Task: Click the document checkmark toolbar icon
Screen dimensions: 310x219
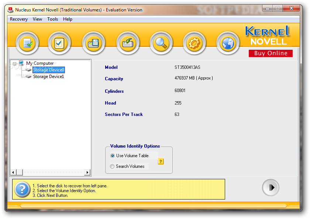Action: click(x=27, y=43)
